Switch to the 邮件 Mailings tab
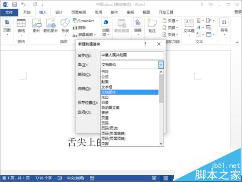This screenshot has height=182, width=242. tap(114, 12)
